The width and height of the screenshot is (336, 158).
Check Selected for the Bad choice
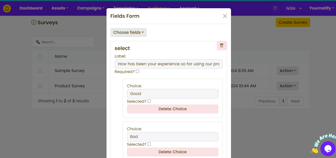(149, 144)
